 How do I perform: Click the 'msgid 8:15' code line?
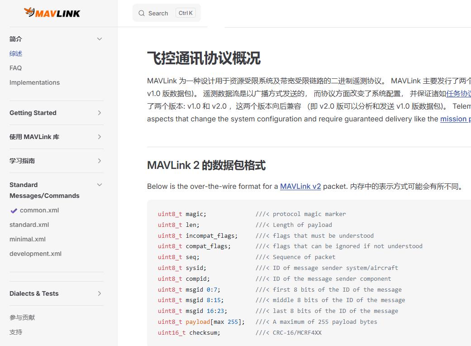pos(191,300)
